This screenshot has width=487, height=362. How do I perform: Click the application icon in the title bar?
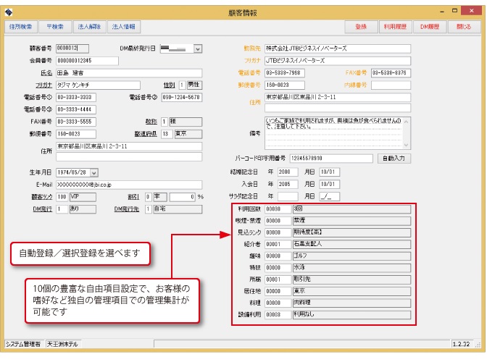click(x=9, y=12)
